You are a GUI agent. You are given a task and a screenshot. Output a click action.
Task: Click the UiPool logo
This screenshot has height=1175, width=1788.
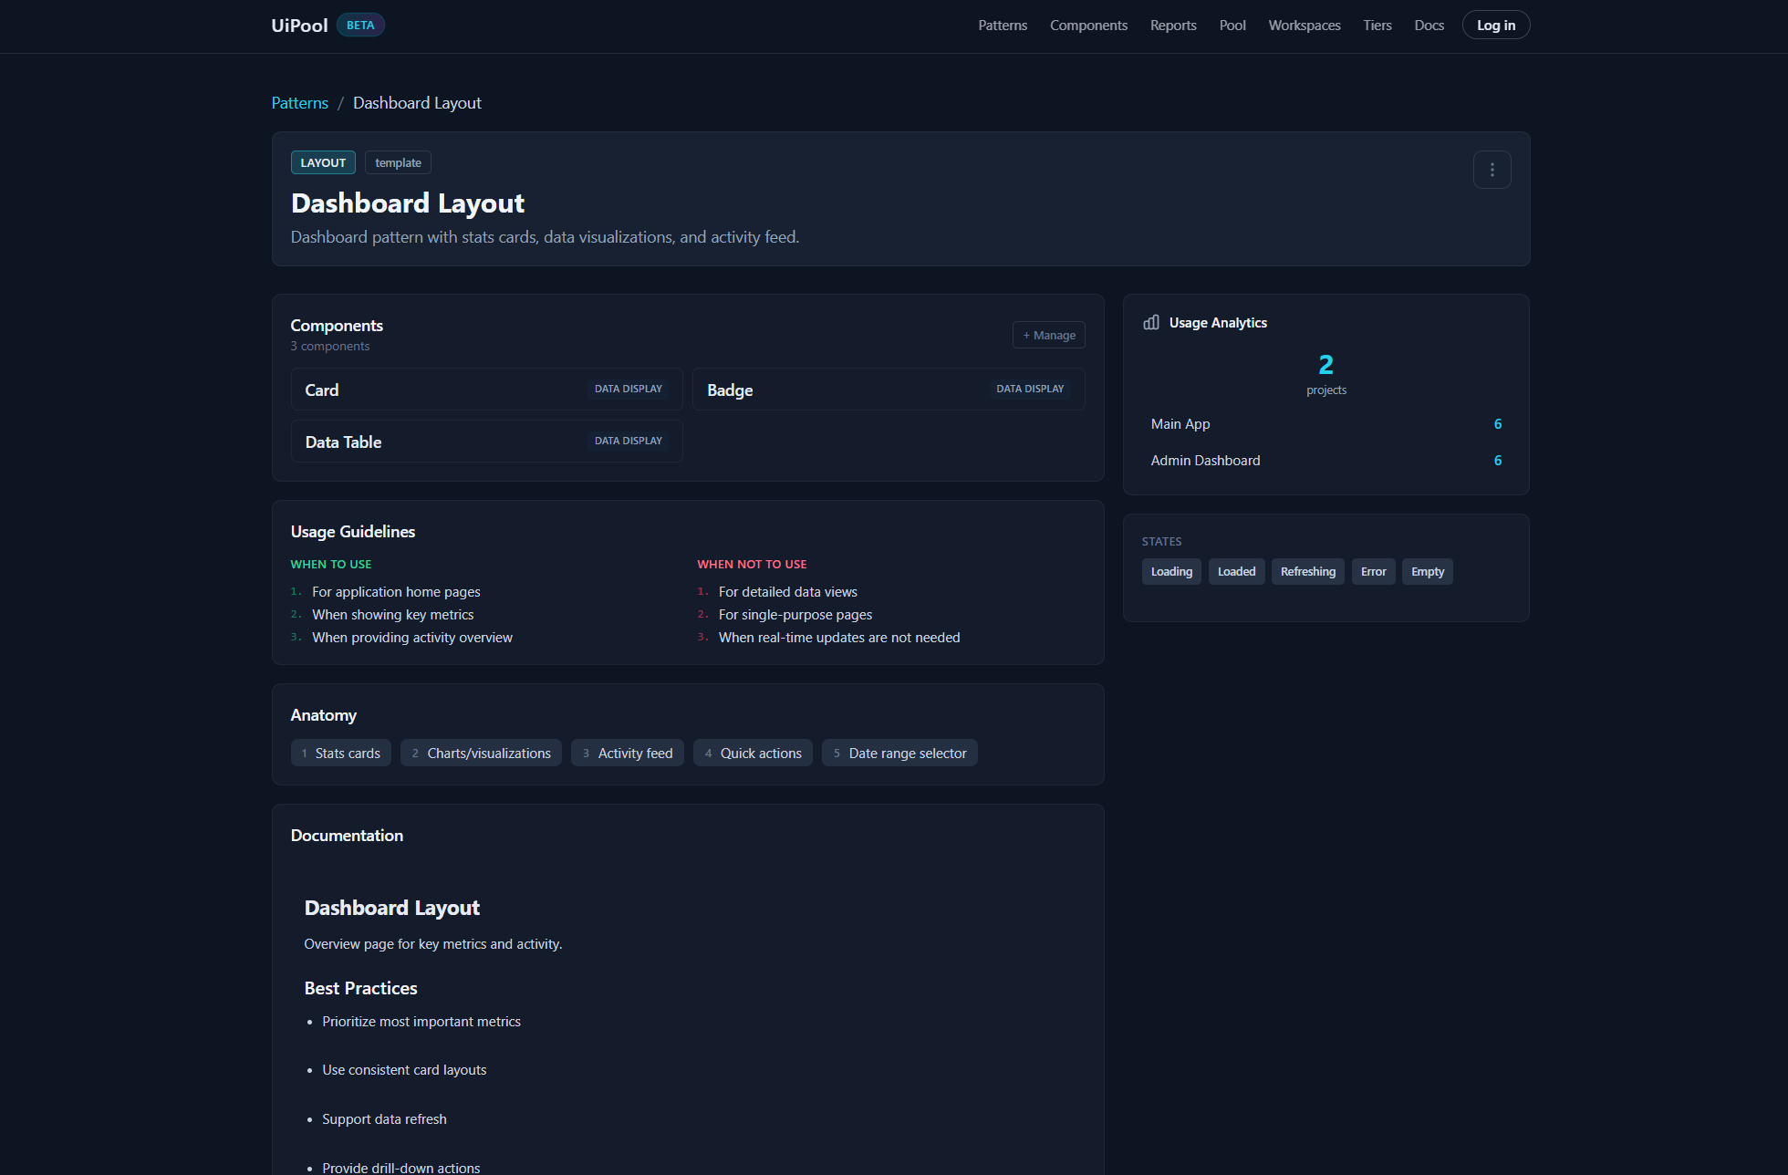click(299, 26)
